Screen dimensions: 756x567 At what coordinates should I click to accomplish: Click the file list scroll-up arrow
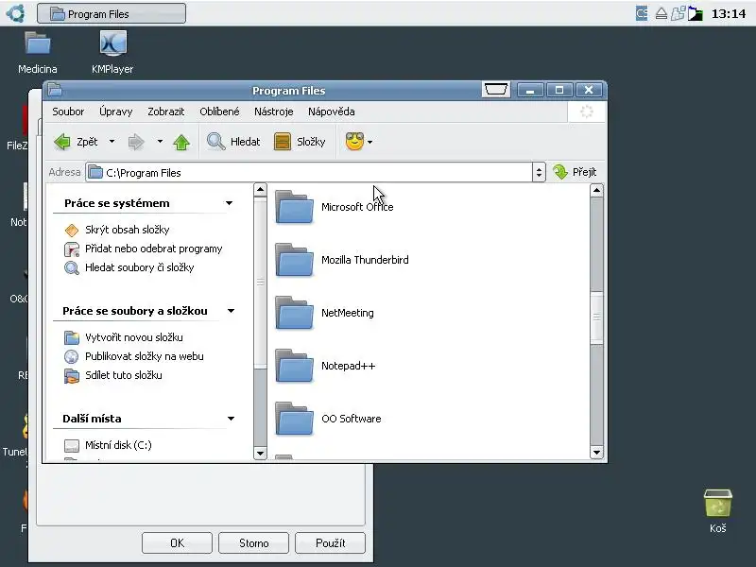596,190
